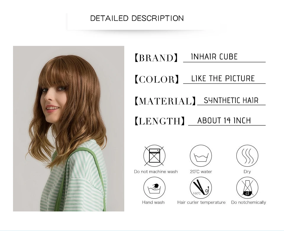Click the LENGTH label
This screenshot has height=231, width=284.
160,121
